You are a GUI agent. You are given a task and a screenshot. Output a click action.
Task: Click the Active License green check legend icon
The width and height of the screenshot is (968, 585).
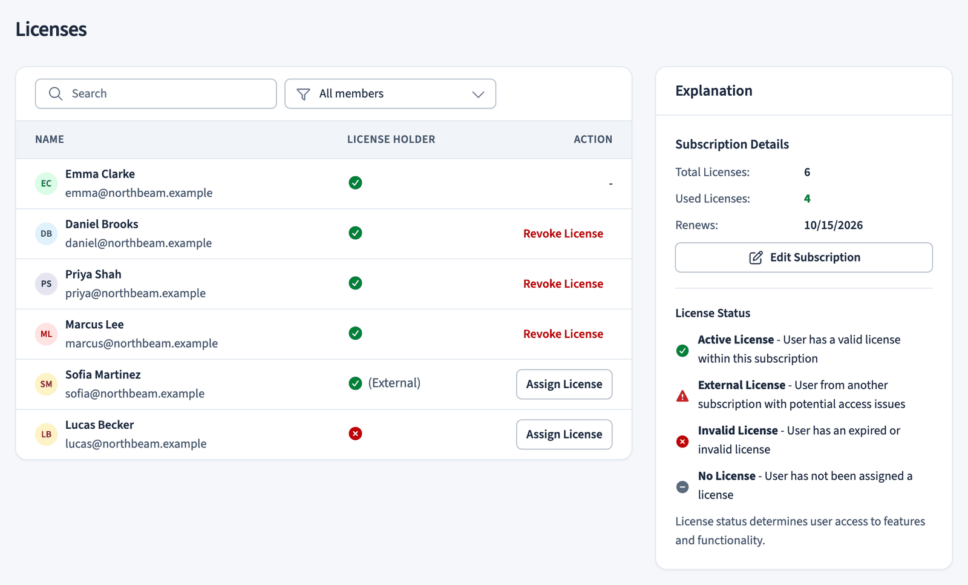pos(682,351)
